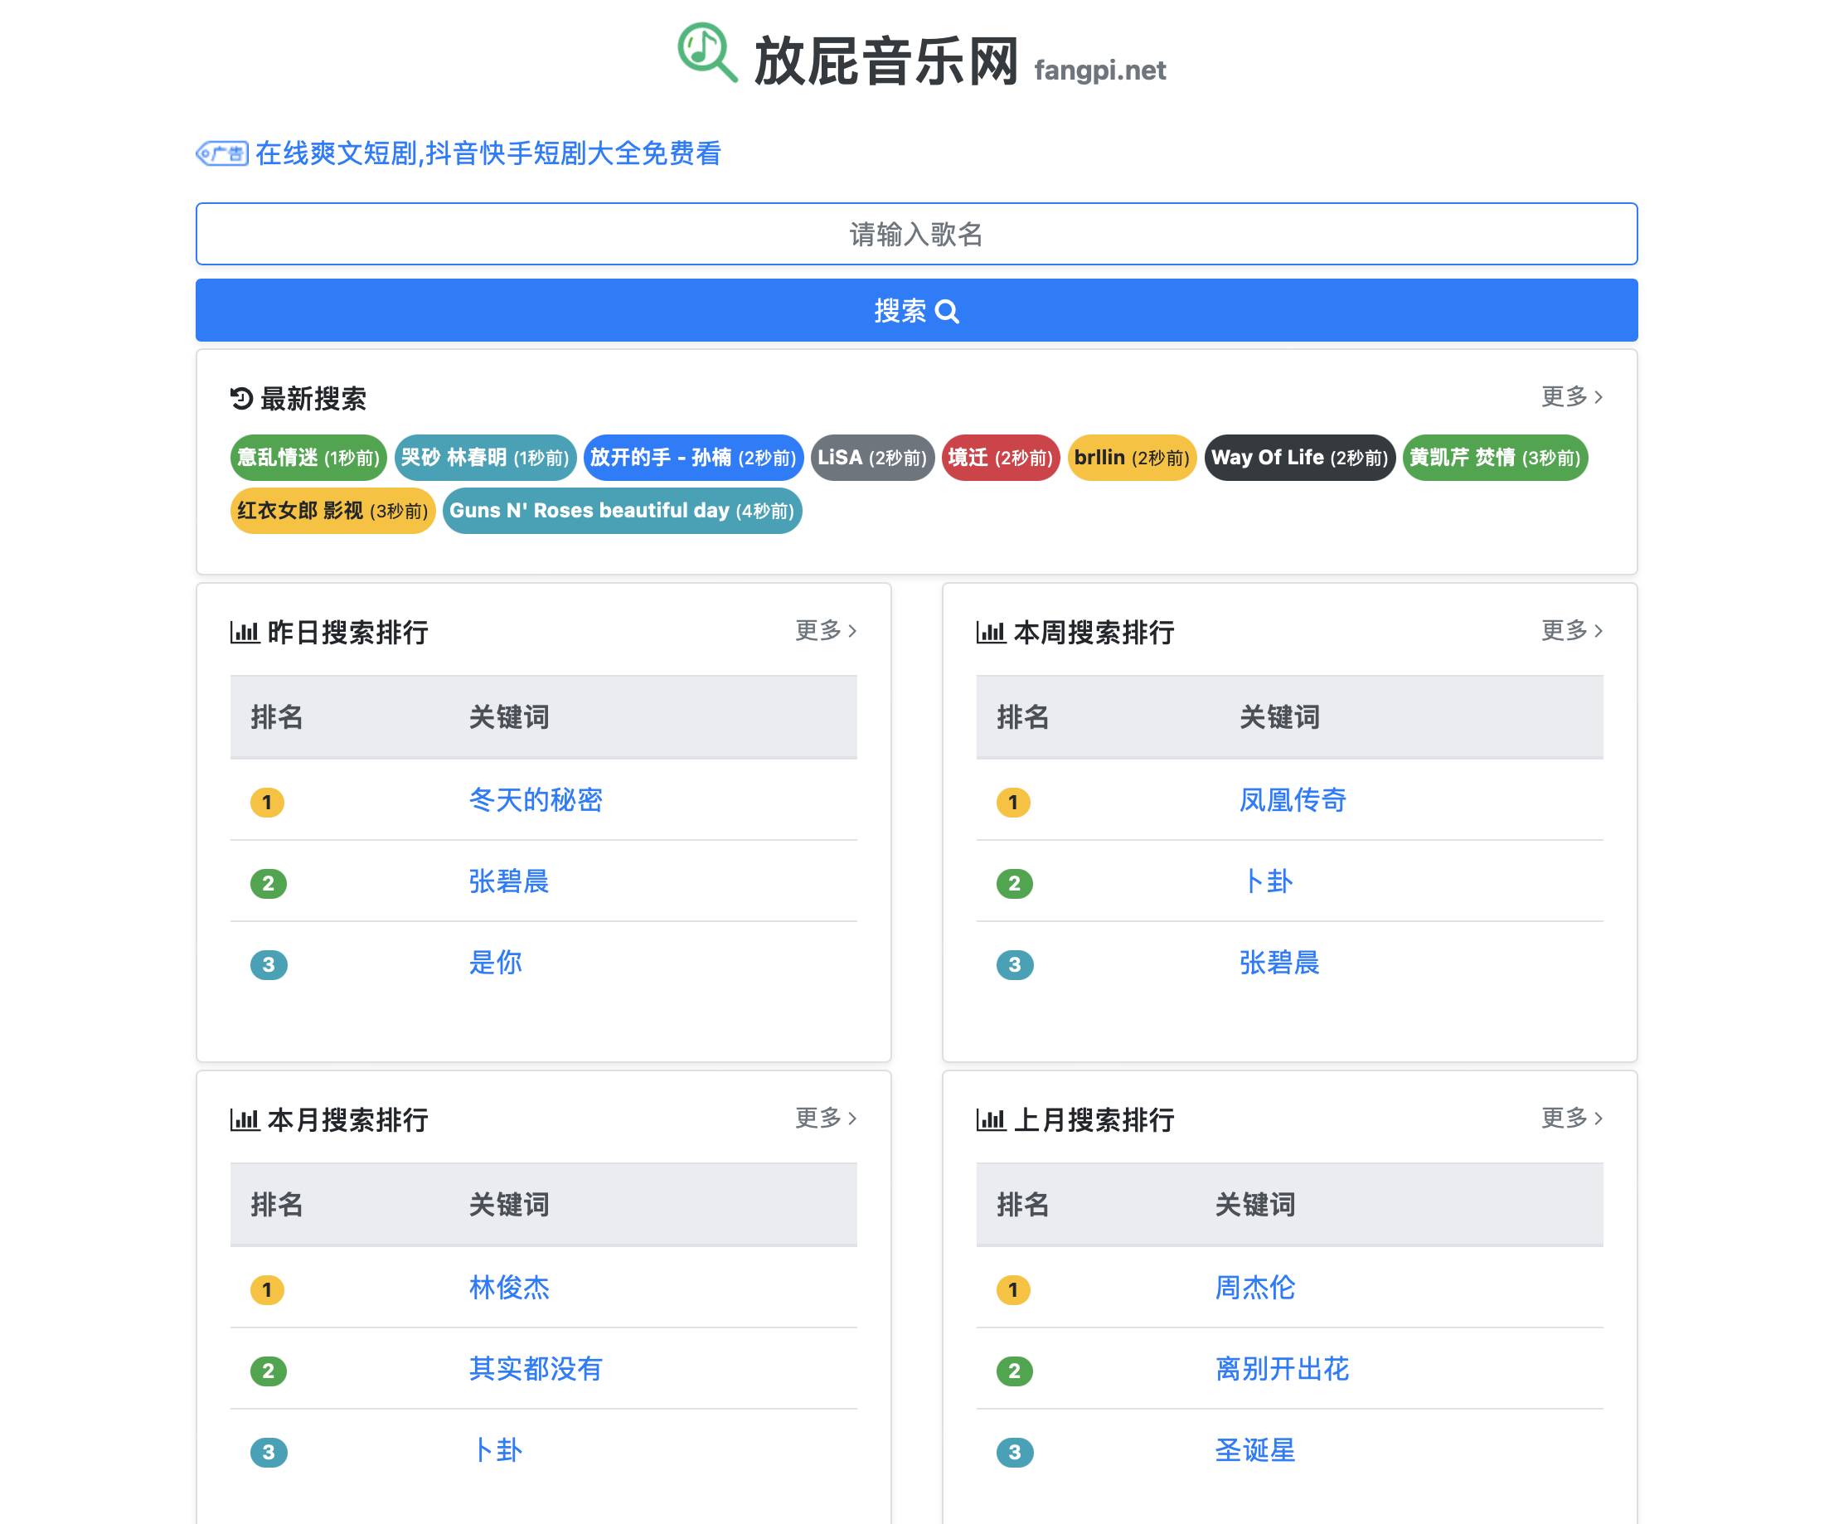The image size is (1829, 1524).
Task: Open 凤凰传奇 in weekly ranking
Action: [x=1292, y=800]
